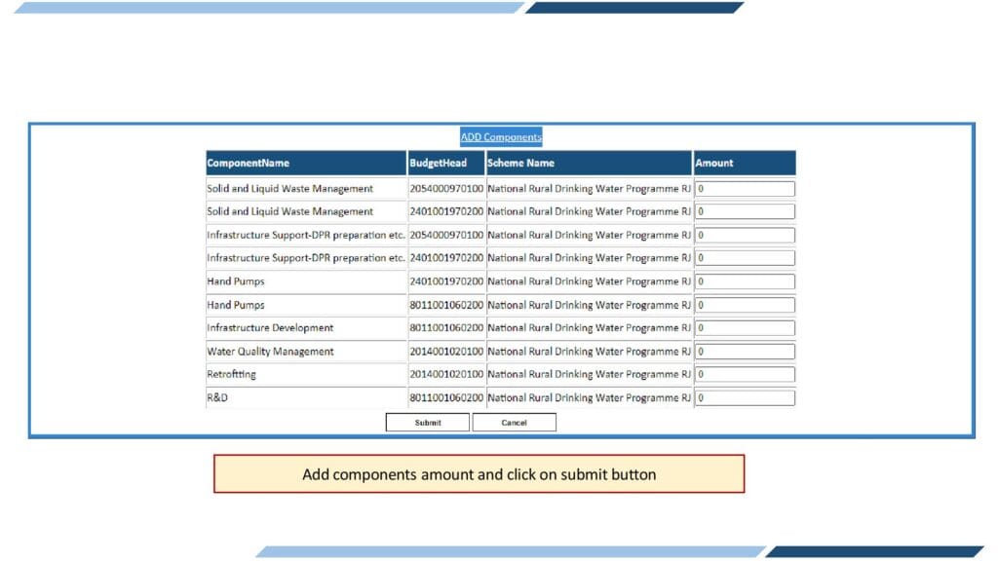The width and height of the screenshot is (998, 561).
Task: Click the Hand Pumps row with BudgetHead 8011001060200
Action: (x=234, y=305)
